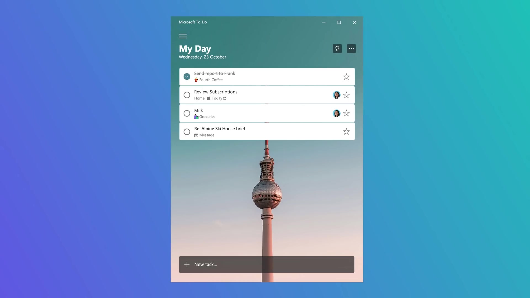Mark 'Review Subscriptions' as important
The width and height of the screenshot is (530, 298).
point(346,95)
